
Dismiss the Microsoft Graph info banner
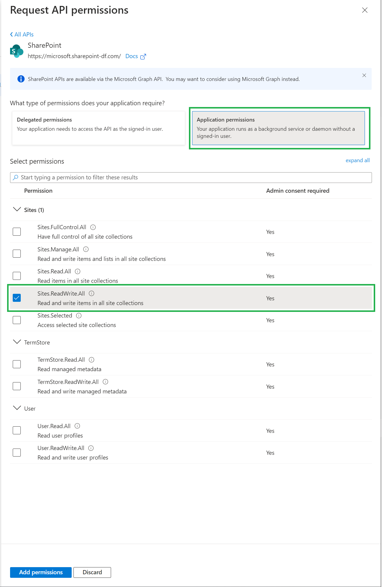tap(364, 75)
